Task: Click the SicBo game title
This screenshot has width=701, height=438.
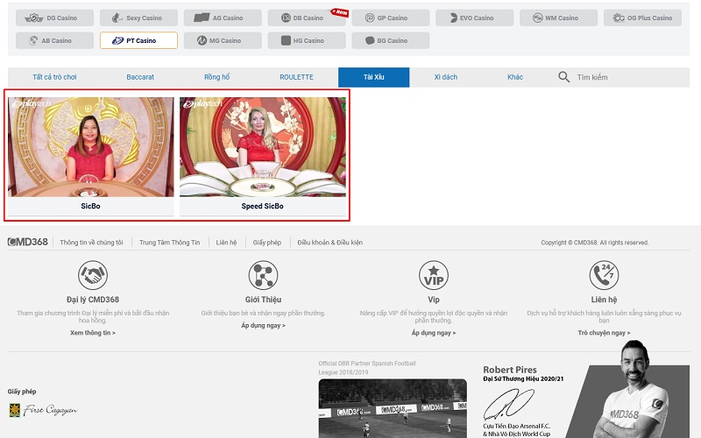Action: tap(90, 206)
